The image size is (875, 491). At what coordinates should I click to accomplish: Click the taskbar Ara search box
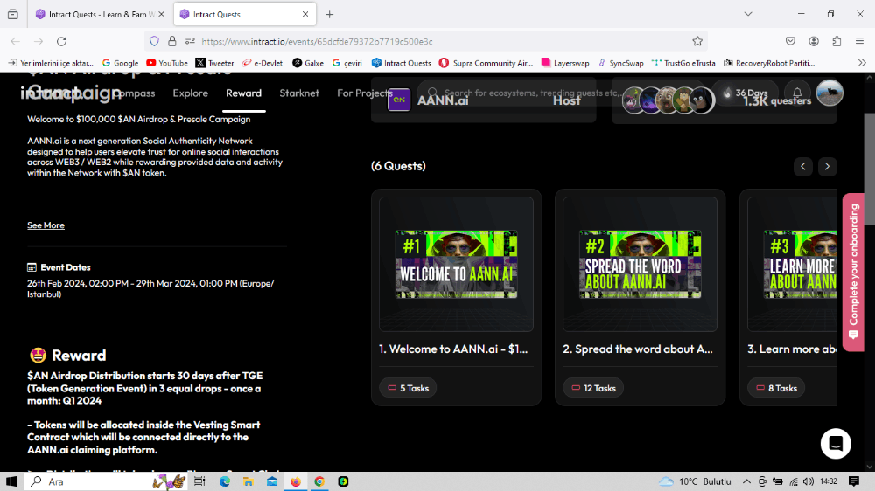(106, 481)
